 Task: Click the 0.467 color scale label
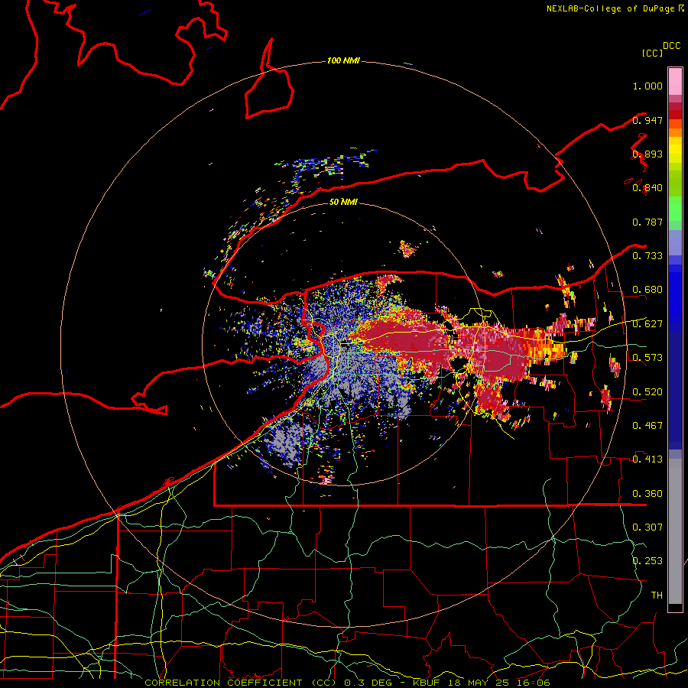tap(647, 425)
